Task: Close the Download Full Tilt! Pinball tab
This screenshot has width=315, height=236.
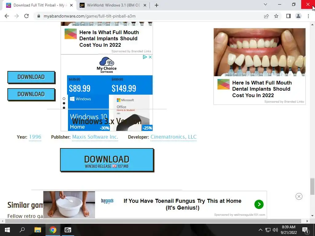Action: coord(71,6)
